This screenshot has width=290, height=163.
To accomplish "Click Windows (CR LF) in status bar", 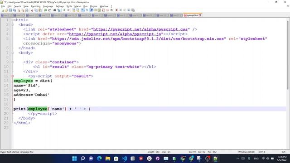I will pos(246,152).
